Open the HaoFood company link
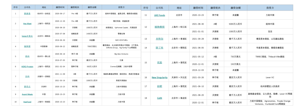Viewport: 305px width, 109px height. pos(27,102)
